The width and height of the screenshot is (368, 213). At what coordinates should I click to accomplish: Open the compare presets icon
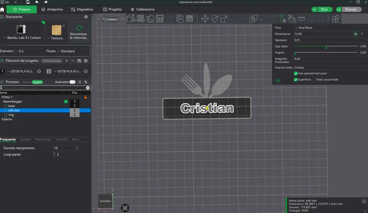pos(86,82)
